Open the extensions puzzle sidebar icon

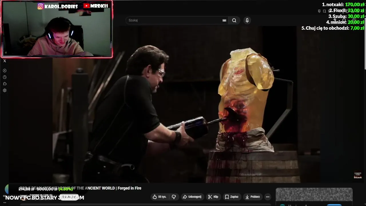pos(5,84)
